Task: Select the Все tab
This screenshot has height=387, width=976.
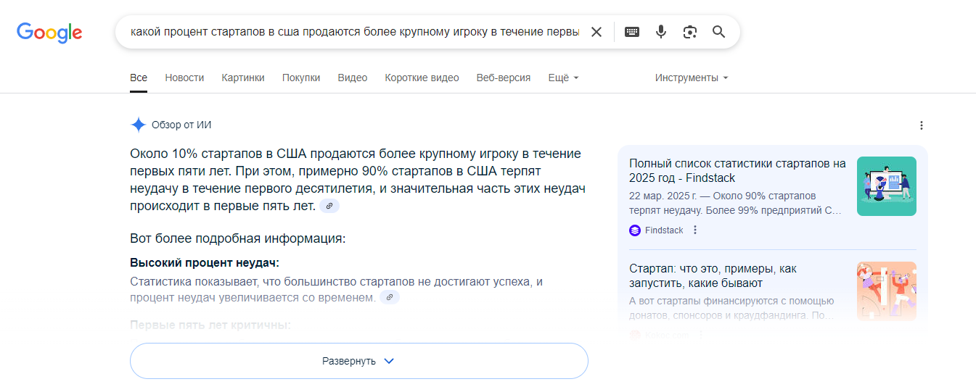Action: pyautogui.click(x=139, y=78)
